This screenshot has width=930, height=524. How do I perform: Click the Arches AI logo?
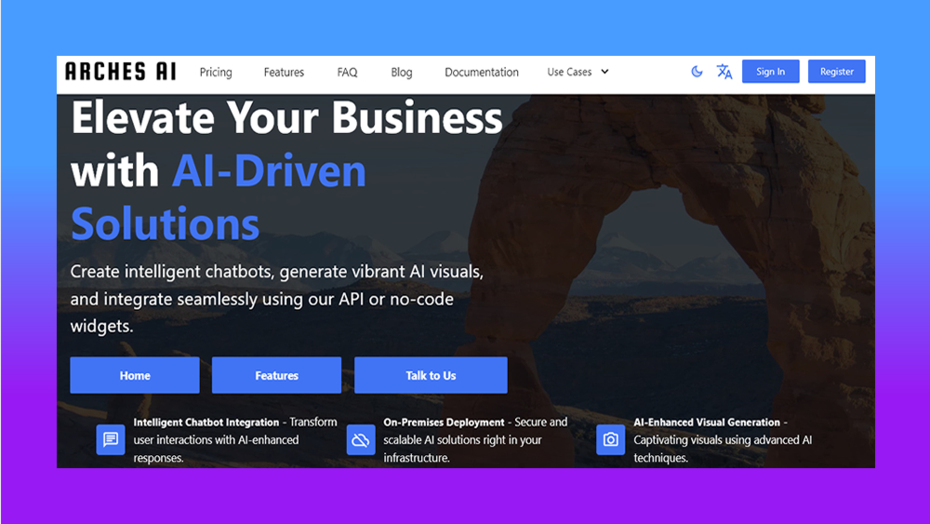(121, 72)
